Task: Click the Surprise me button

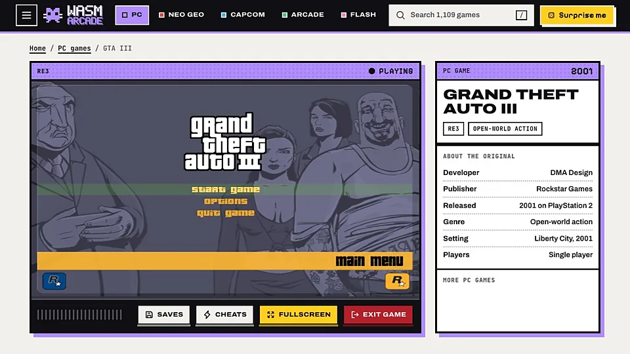Action: click(x=577, y=15)
